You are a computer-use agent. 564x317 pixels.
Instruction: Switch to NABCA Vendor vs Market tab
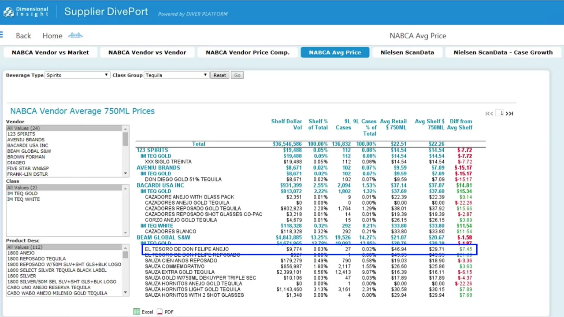[x=50, y=52]
